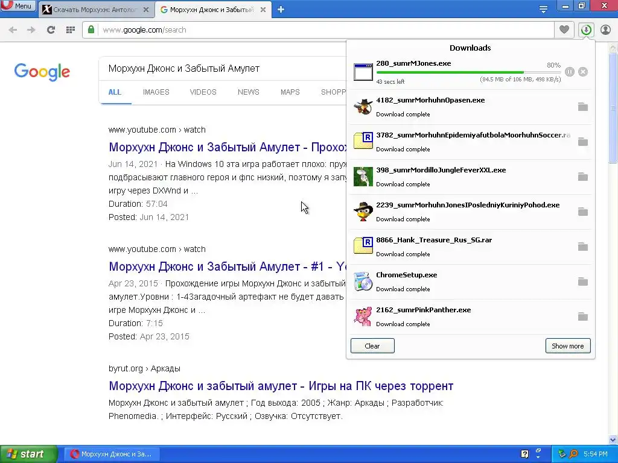The width and height of the screenshot is (618, 463).
Task: Open a new tab with plus button
Action: 281,10
